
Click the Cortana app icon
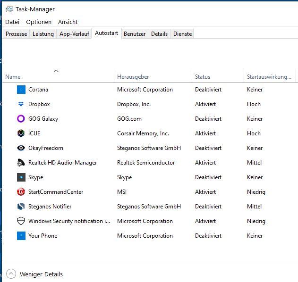point(21,90)
